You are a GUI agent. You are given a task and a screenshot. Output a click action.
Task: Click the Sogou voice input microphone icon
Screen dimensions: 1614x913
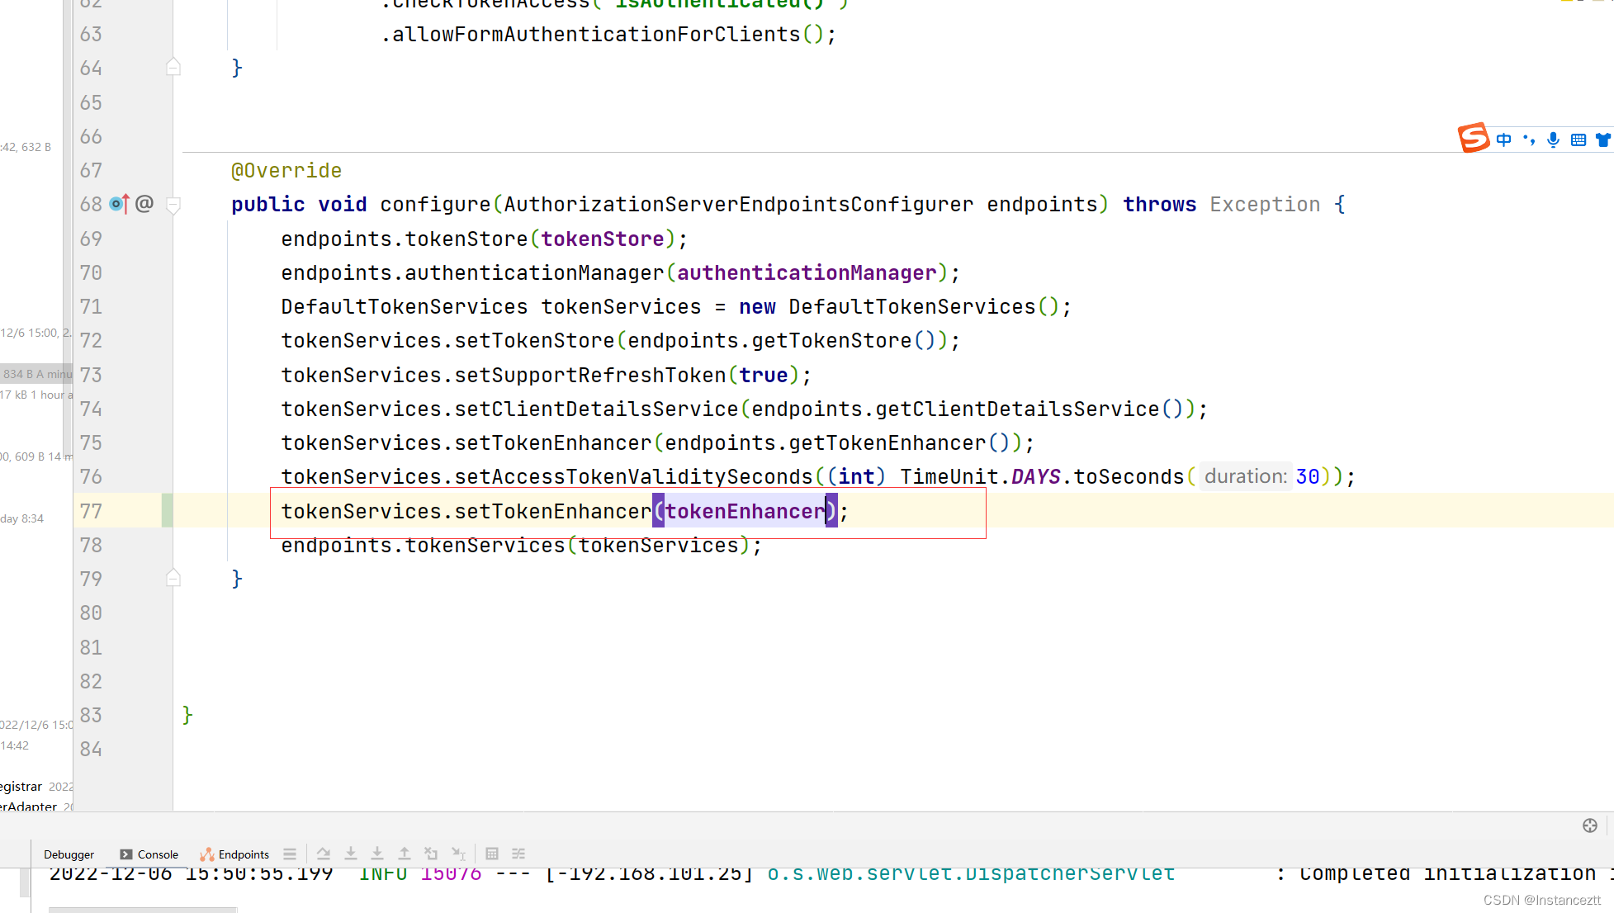[x=1554, y=140]
